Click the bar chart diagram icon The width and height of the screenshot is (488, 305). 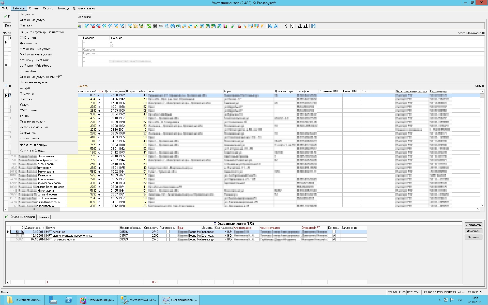point(225,26)
